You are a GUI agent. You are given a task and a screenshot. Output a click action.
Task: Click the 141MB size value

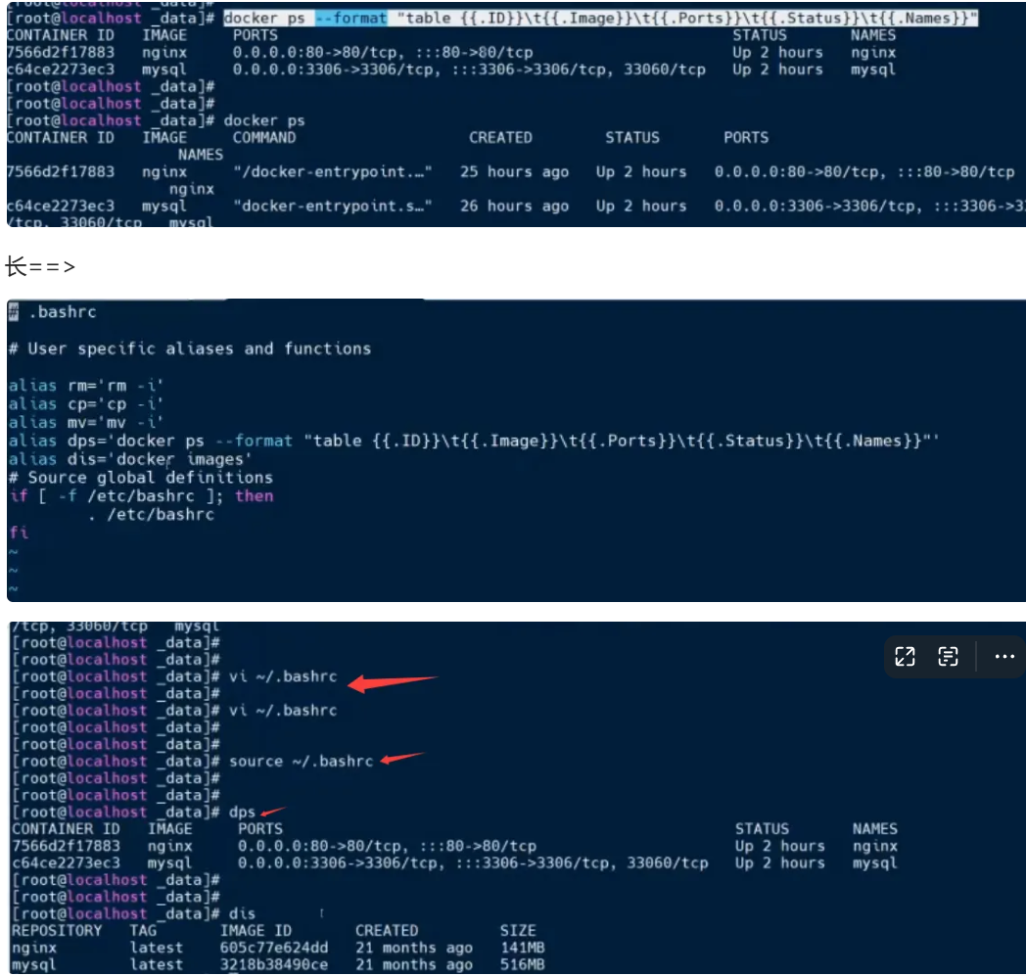(x=523, y=948)
